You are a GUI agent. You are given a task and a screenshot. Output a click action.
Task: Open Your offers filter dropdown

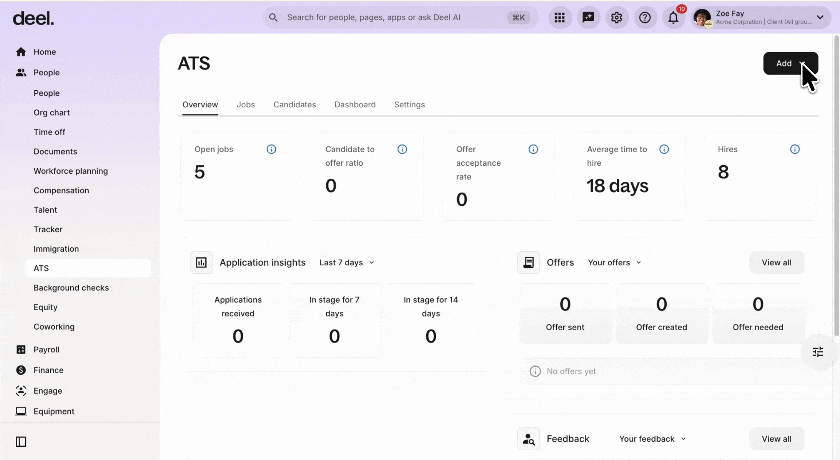[614, 262]
